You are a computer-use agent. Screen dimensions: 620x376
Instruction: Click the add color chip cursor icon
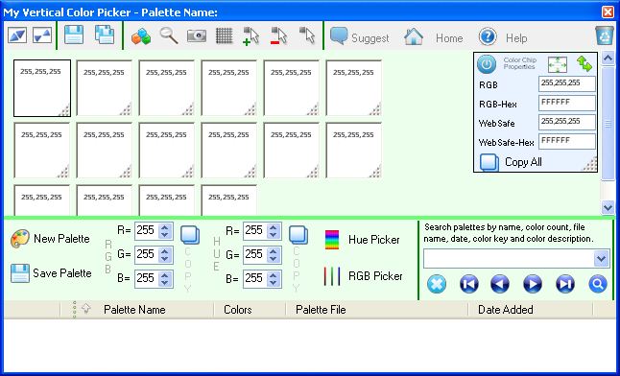[250, 36]
